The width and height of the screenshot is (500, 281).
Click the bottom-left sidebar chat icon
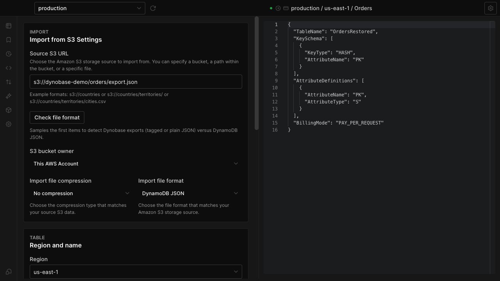9,272
